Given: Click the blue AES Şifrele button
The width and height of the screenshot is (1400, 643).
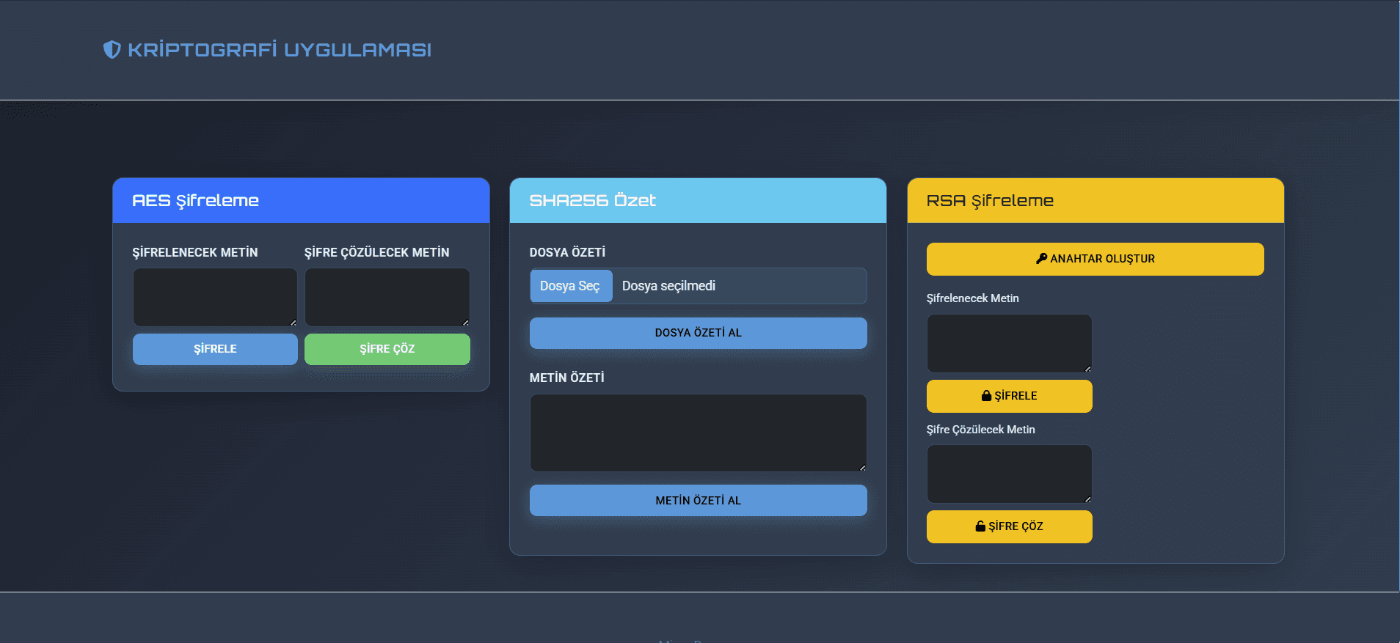Looking at the screenshot, I should (215, 349).
